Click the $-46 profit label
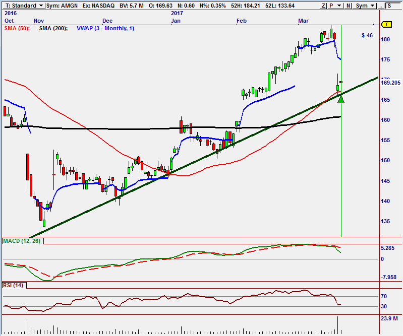Image resolution: width=403 pixels, height=336 pixels. coord(367,35)
